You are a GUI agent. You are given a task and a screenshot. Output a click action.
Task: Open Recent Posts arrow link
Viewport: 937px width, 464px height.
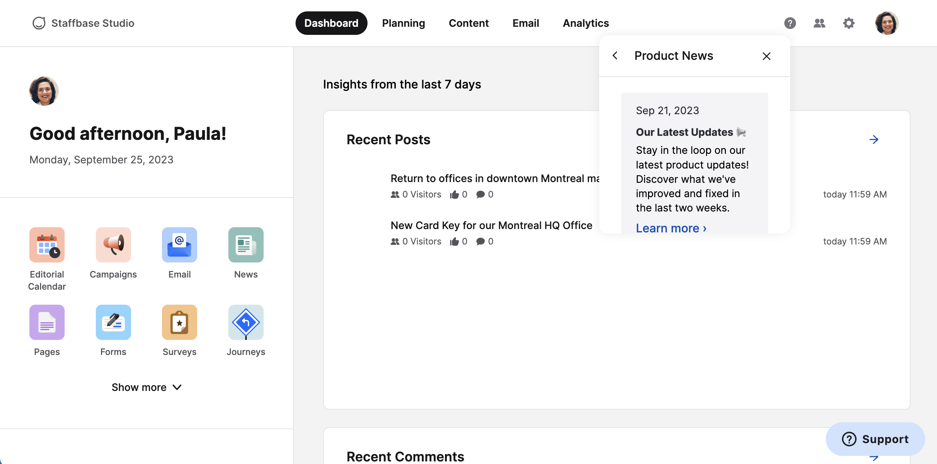(x=874, y=139)
